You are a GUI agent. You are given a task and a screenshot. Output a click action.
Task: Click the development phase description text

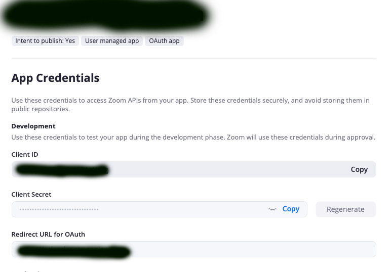coord(193,137)
